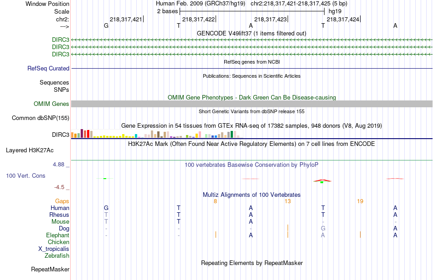Open the RefSeq genes from NCBI title
433x280 pixels.
[x=252, y=62]
